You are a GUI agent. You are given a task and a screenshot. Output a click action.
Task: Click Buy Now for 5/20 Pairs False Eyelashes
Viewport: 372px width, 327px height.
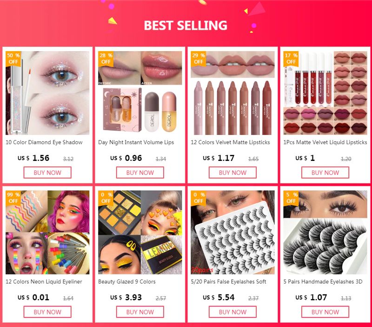point(233,312)
